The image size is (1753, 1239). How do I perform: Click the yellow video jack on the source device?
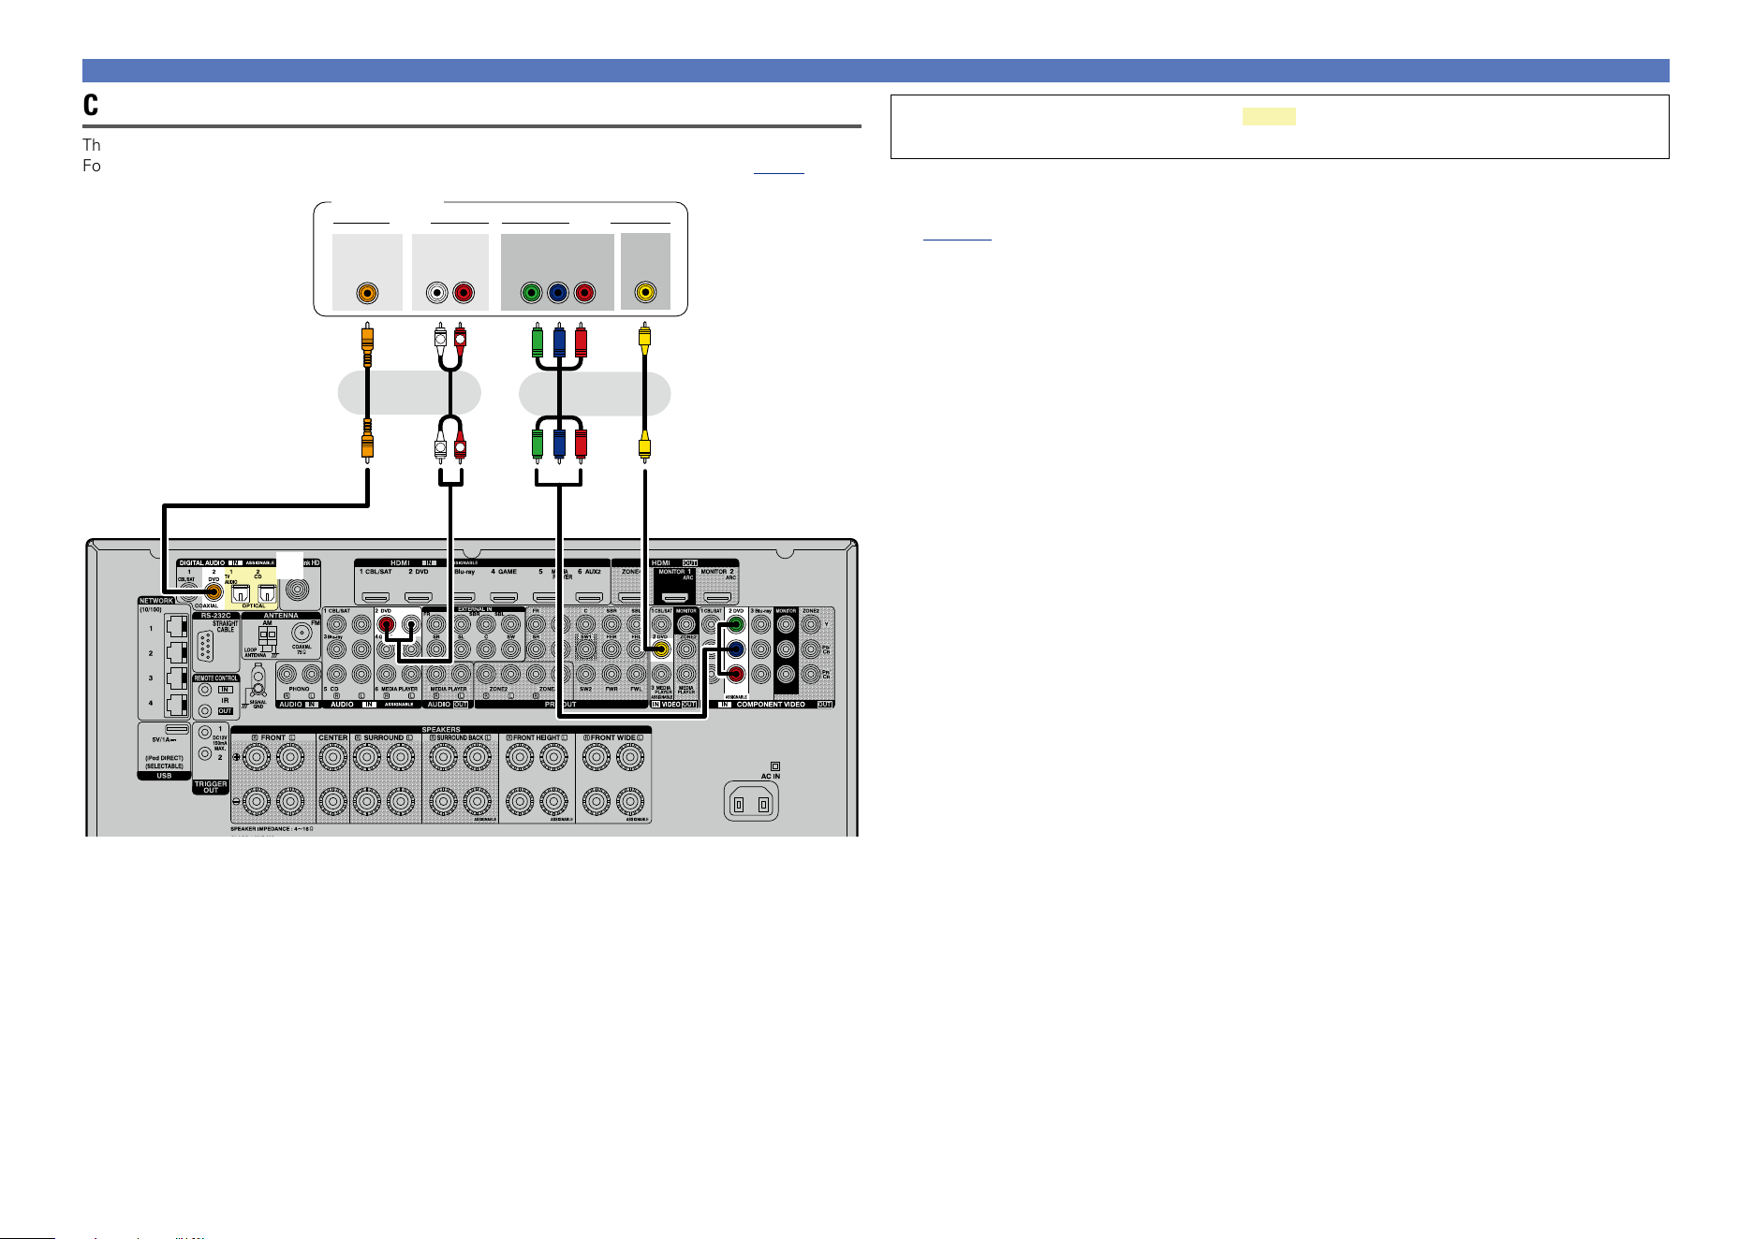click(644, 293)
